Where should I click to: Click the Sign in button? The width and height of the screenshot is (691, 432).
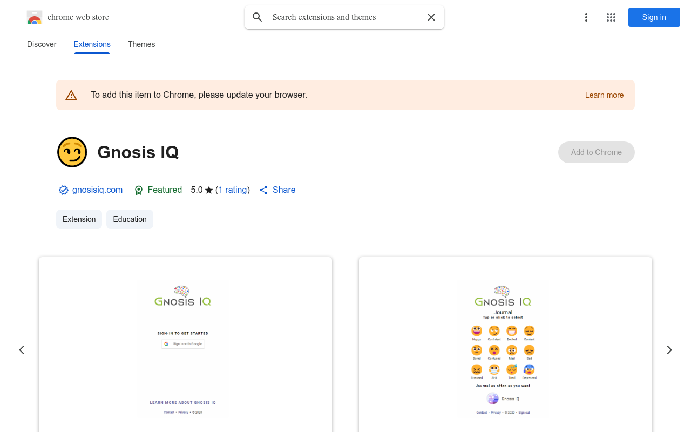pos(654,17)
